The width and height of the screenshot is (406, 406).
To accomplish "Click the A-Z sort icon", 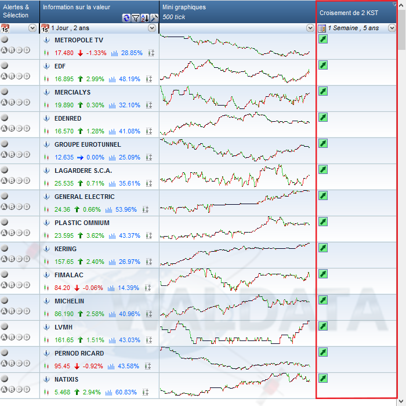I will click(x=145, y=18).
